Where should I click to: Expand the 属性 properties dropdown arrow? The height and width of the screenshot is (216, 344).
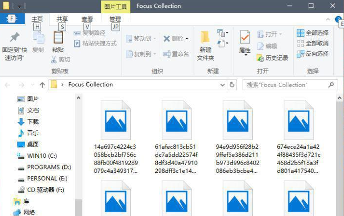click(246, 55)
